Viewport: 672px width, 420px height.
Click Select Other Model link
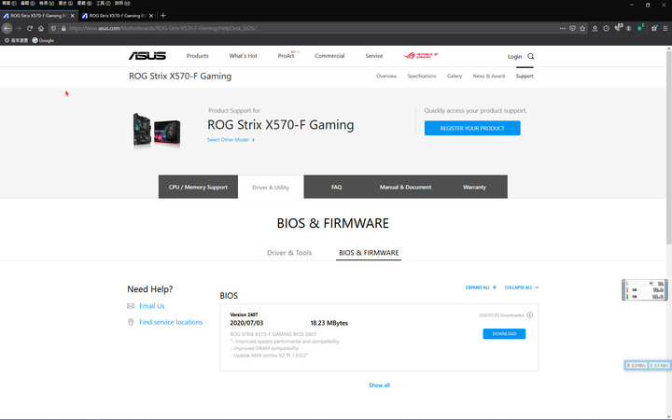click(x=231, y=140)
